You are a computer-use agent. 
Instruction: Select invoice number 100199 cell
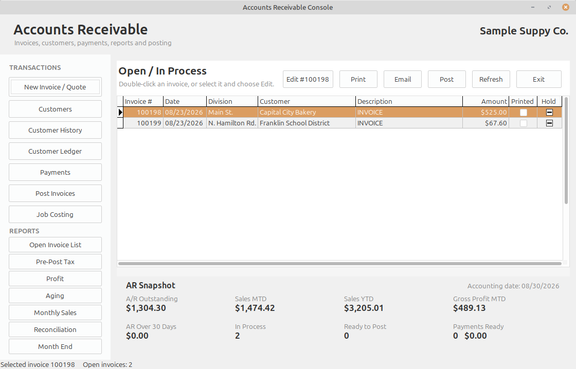tap(143, 123)
